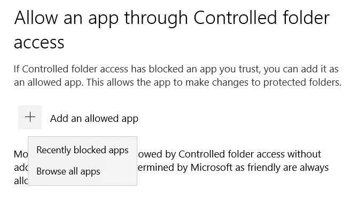Click the sentence about changes to protected folders

214,82
